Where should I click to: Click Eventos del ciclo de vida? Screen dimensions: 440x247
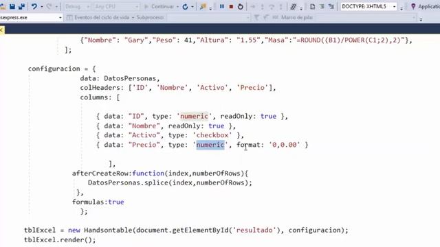(102, 17)
